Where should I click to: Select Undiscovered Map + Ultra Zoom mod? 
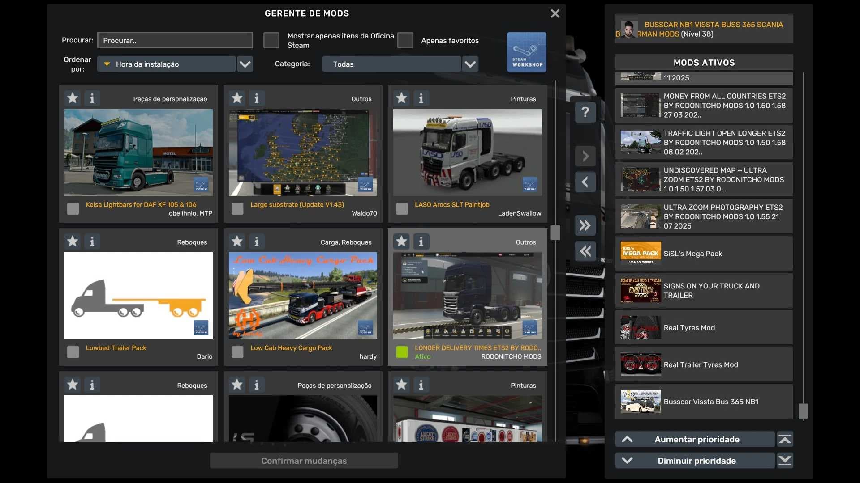coord(704,180)
